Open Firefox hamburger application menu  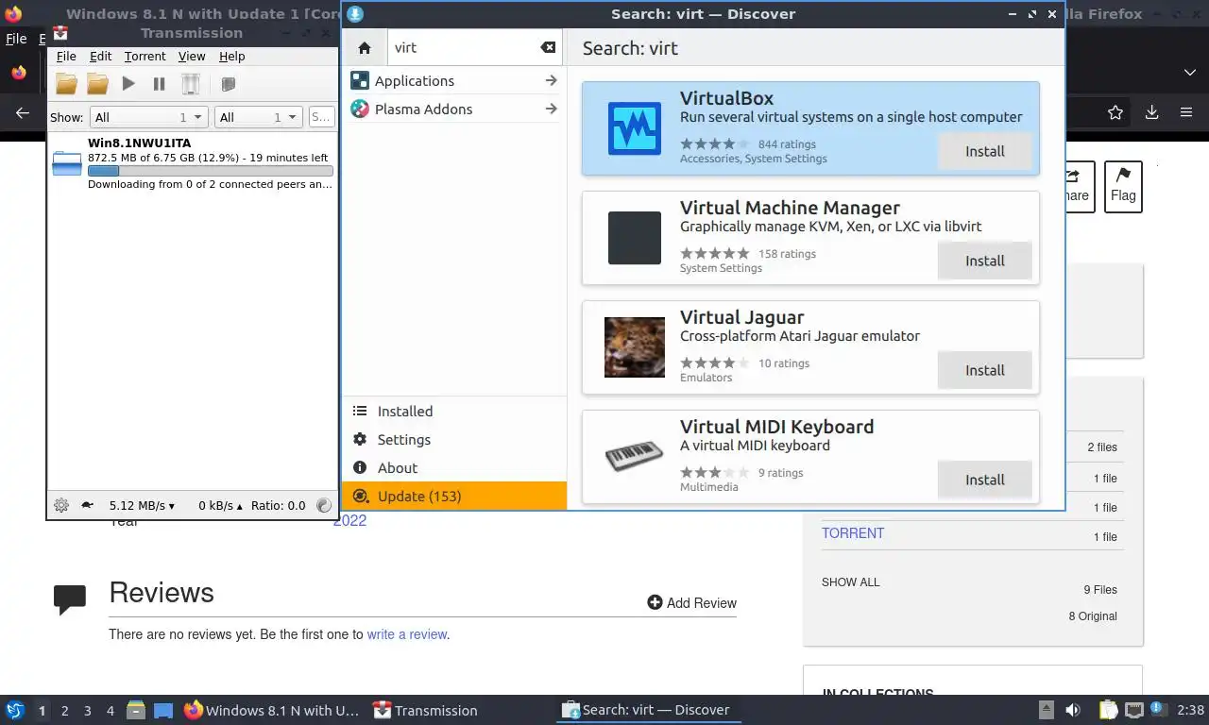click(1186, 112)
